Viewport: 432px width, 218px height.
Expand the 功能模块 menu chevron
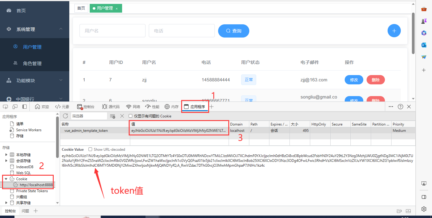point(61,80)
